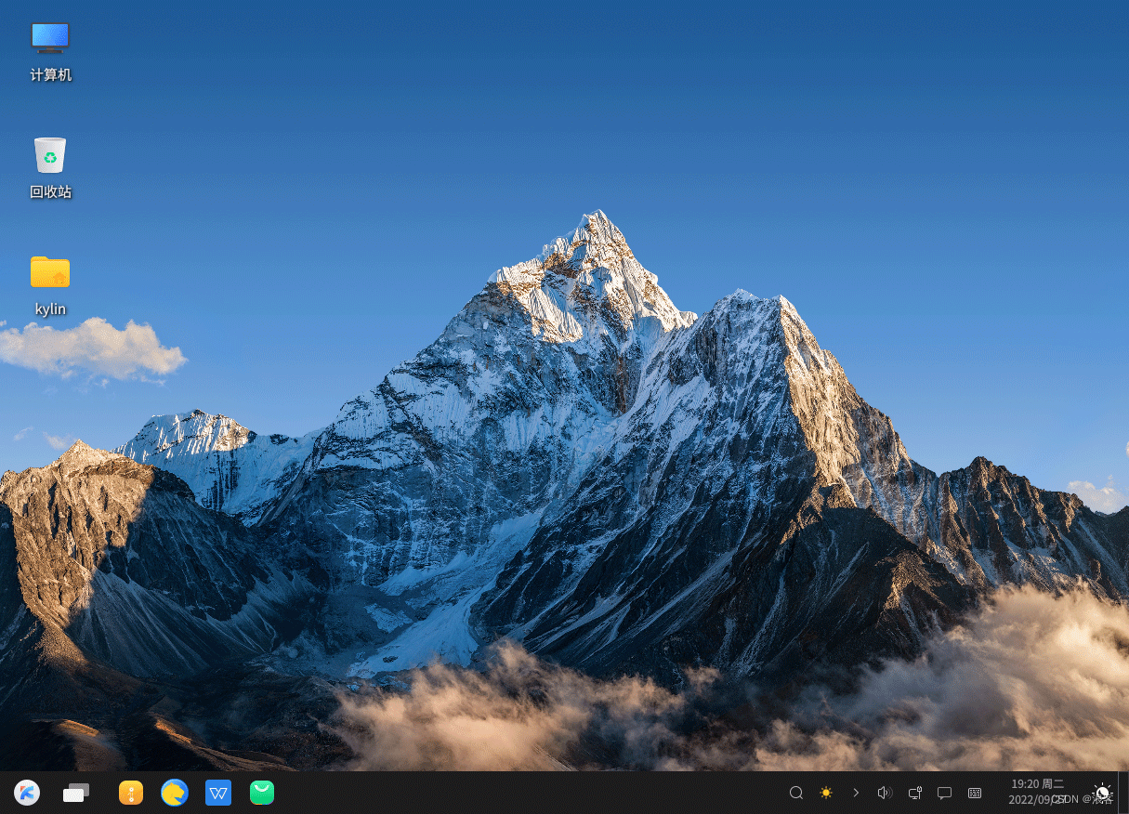Click the show desktop strip
The width and height of the screenshot is (1129, 814).
pos(1124,793)
